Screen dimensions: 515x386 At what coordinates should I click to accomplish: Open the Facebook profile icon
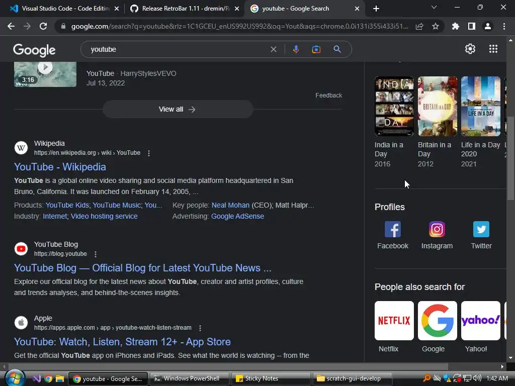coord(393,229)
